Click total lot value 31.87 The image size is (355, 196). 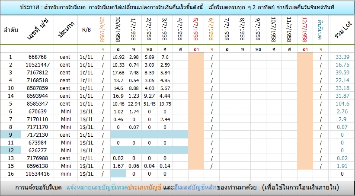[342, 96]
